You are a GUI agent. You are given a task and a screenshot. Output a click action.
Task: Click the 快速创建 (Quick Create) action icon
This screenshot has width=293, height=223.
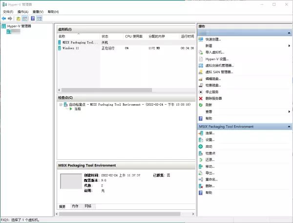click(x=201, y=39)
